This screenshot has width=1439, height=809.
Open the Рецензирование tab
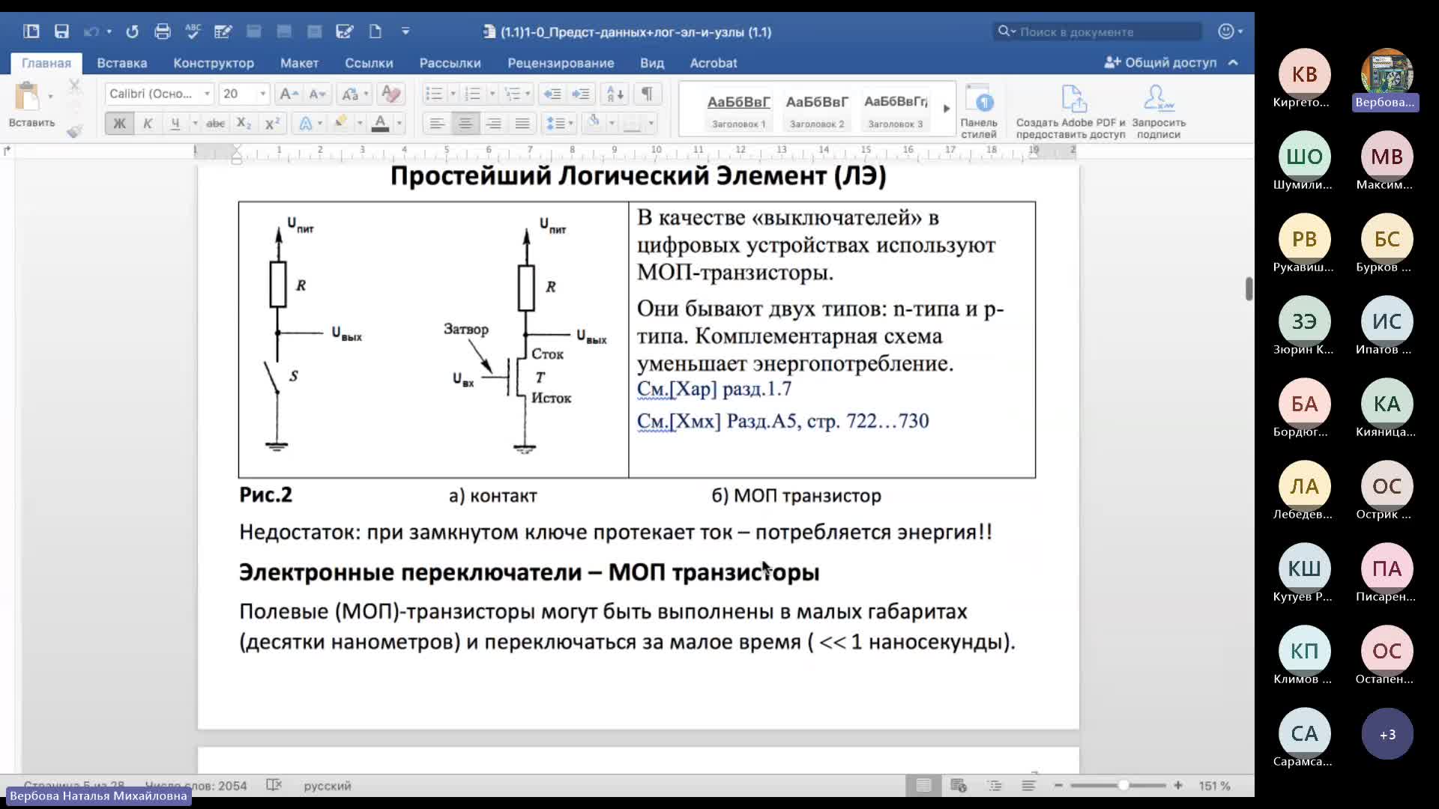click(x=561, y=63)
